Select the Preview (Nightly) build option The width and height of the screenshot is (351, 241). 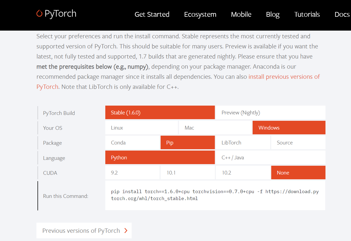(x=271, y=113)
